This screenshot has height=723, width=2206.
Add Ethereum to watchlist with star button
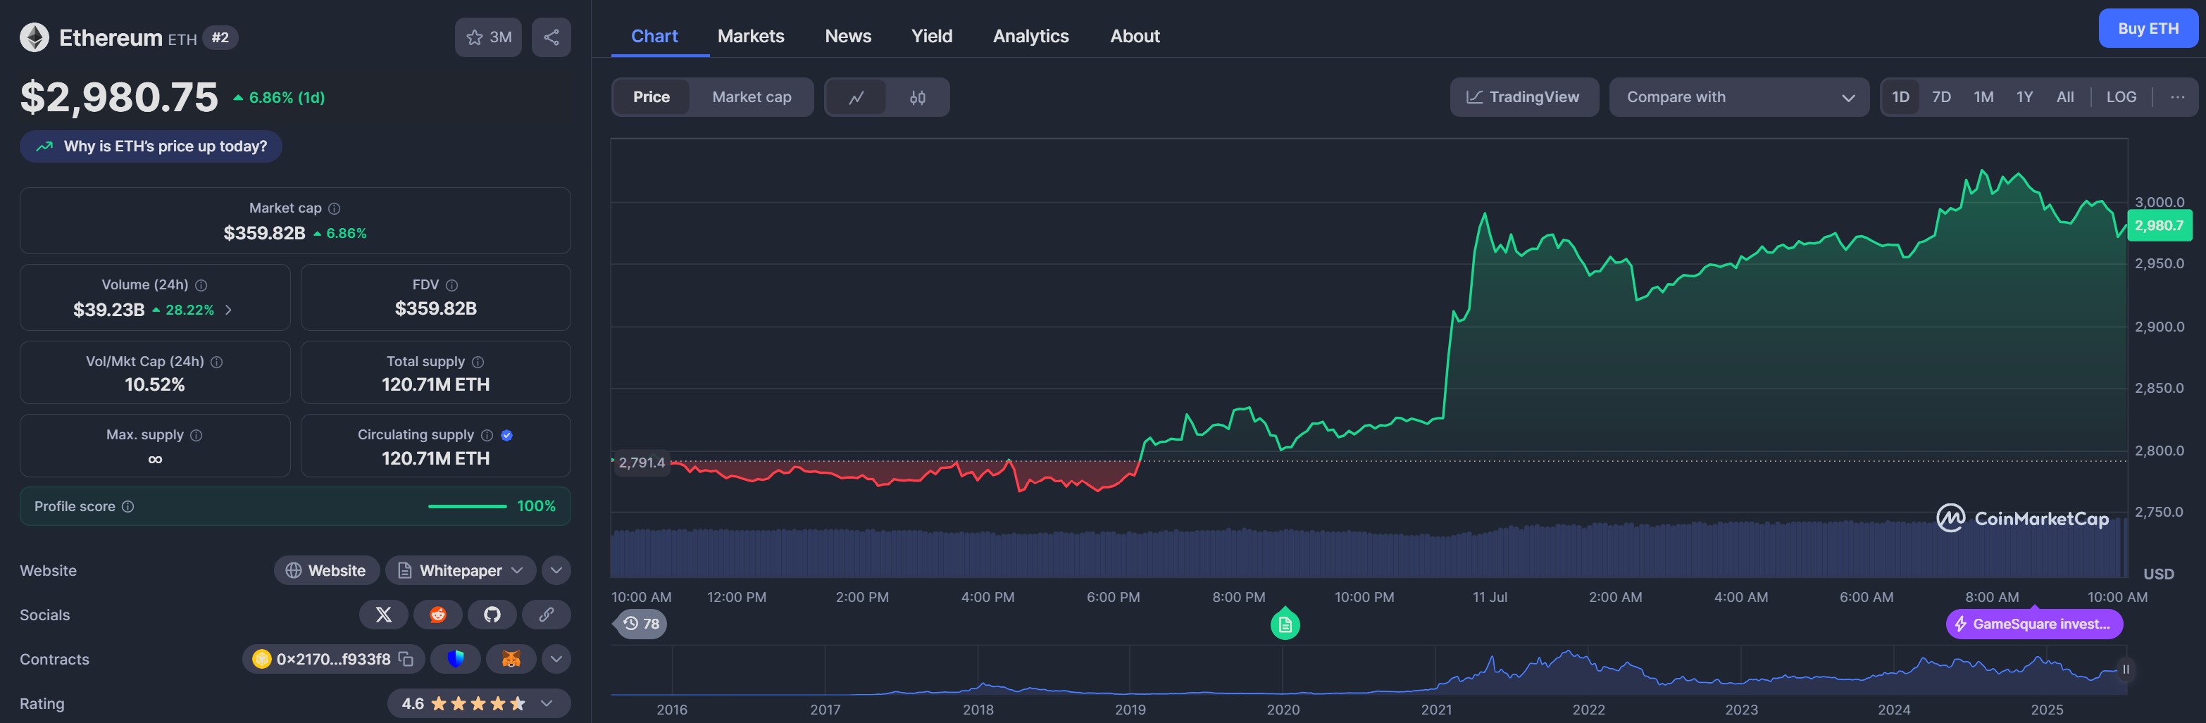(488, 37)
